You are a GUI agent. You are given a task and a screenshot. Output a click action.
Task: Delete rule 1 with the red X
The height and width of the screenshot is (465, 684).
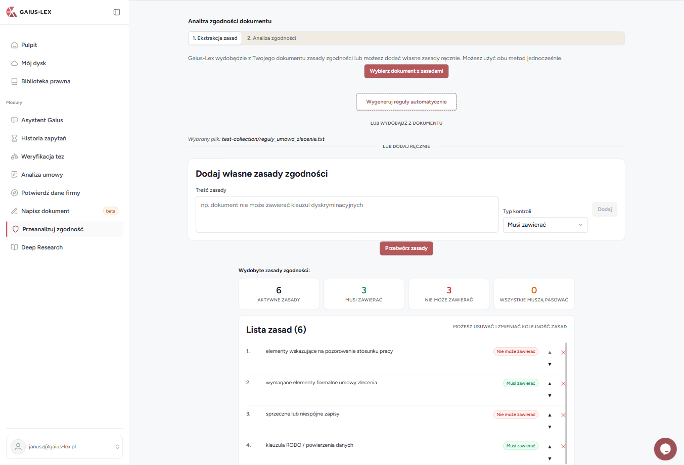click(x=563, y=352)
